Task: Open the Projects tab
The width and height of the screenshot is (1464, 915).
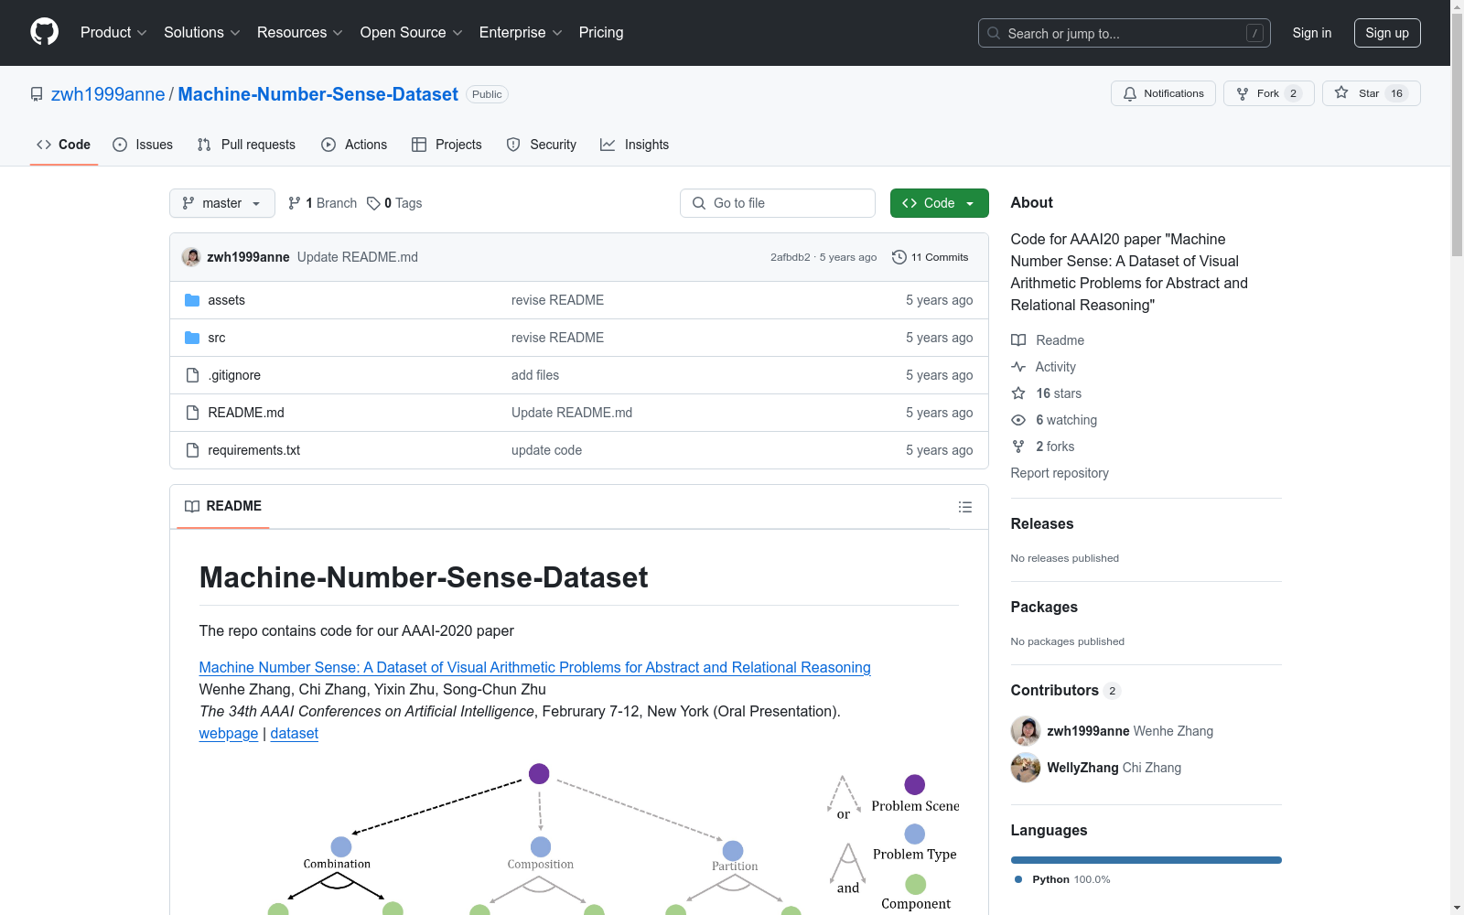Action: point(447,145)
